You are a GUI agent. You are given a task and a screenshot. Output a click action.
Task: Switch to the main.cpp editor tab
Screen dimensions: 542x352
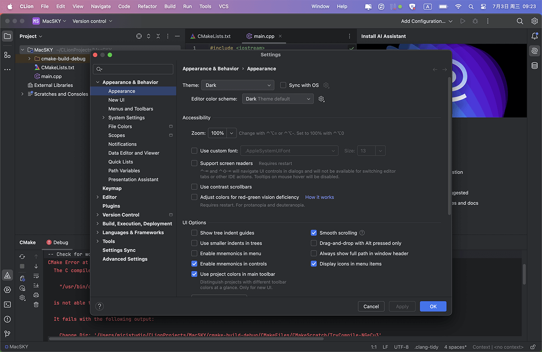pos(264,37)
